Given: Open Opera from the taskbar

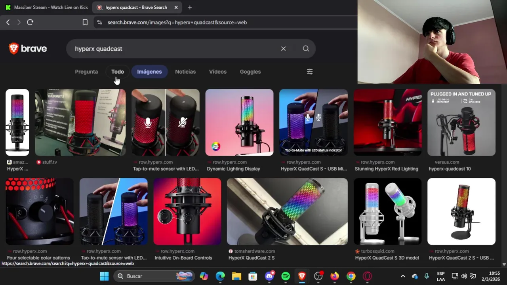Looking at the screenshot, I should pyautogui.click(x=368, y=276).
